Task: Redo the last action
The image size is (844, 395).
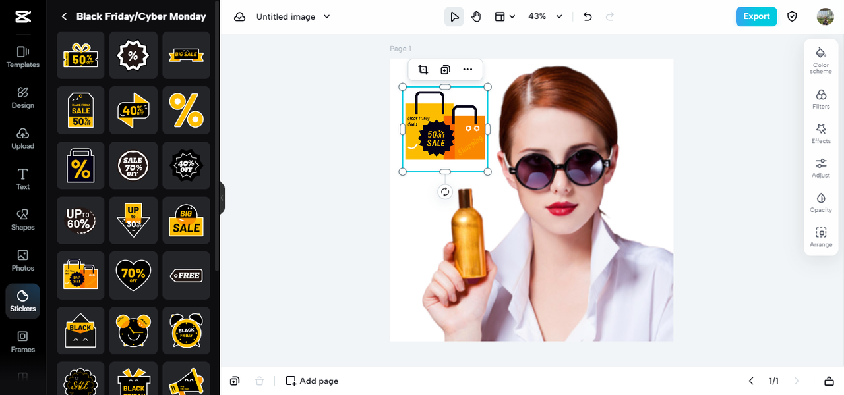Action: 610,16
